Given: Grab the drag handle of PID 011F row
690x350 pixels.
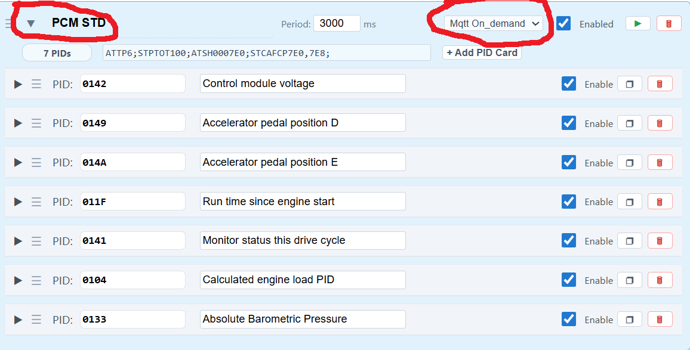Looking at the screenshot, I should (x=36, y=202).
